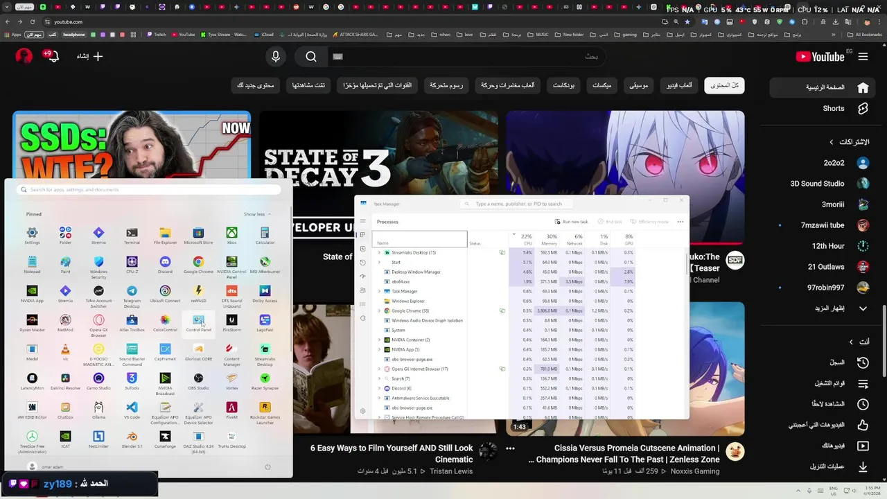Click Run new task in Task Manager
887x499 pixels.
(571, 221)
